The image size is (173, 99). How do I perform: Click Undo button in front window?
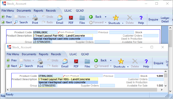53,60
